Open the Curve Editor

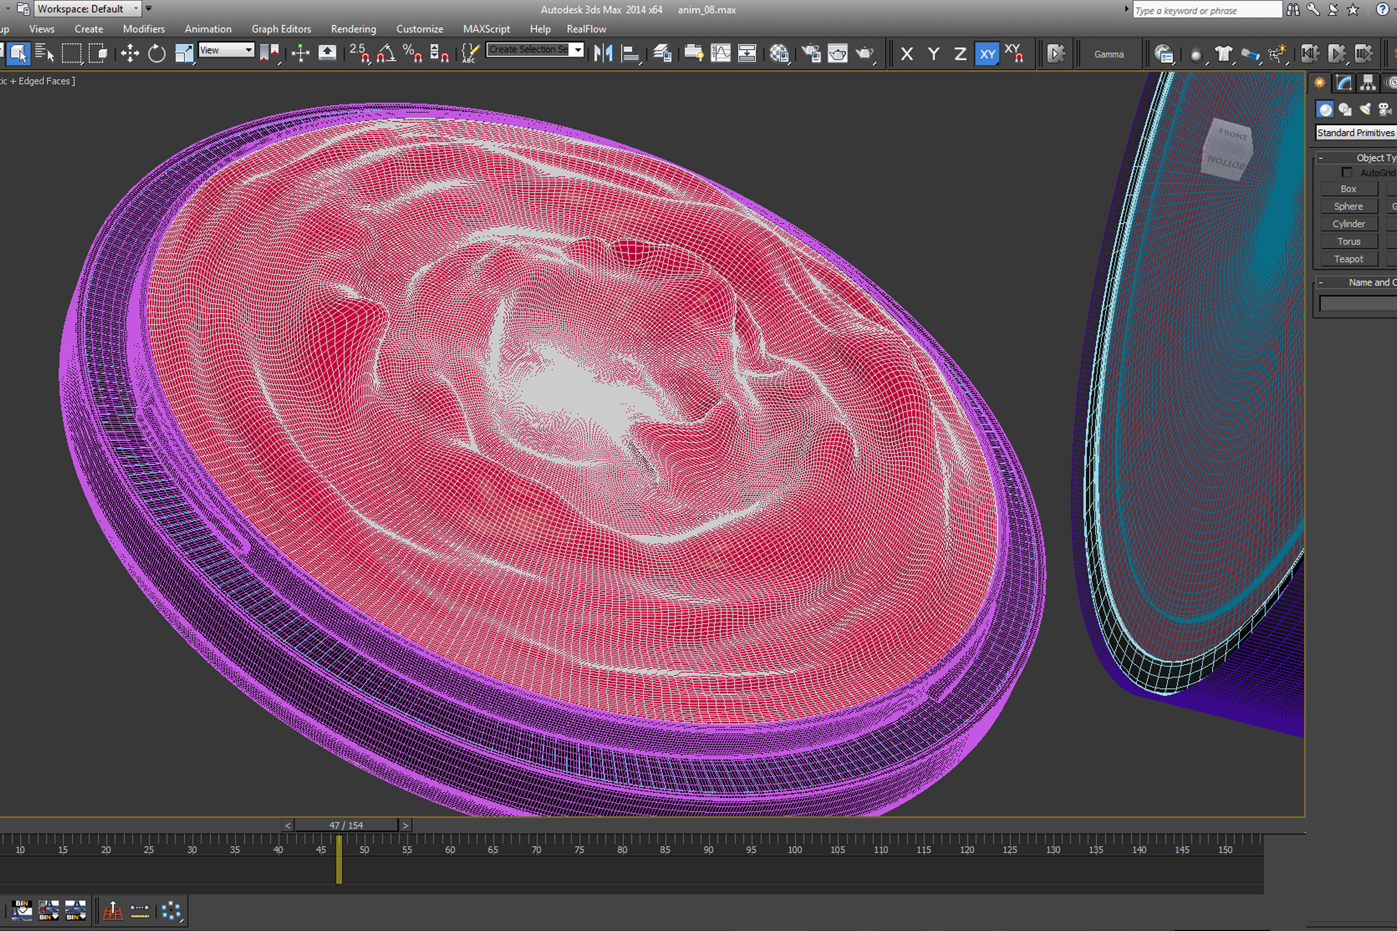720,54
